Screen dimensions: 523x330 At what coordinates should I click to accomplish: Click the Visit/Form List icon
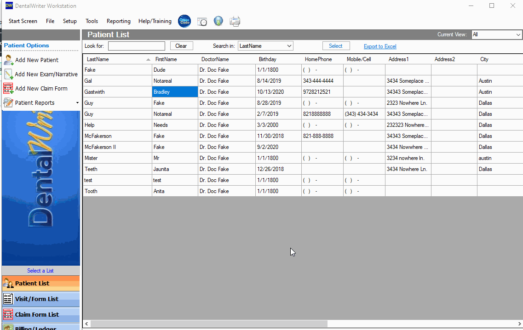pyautogui.click(x=8, y=299)
